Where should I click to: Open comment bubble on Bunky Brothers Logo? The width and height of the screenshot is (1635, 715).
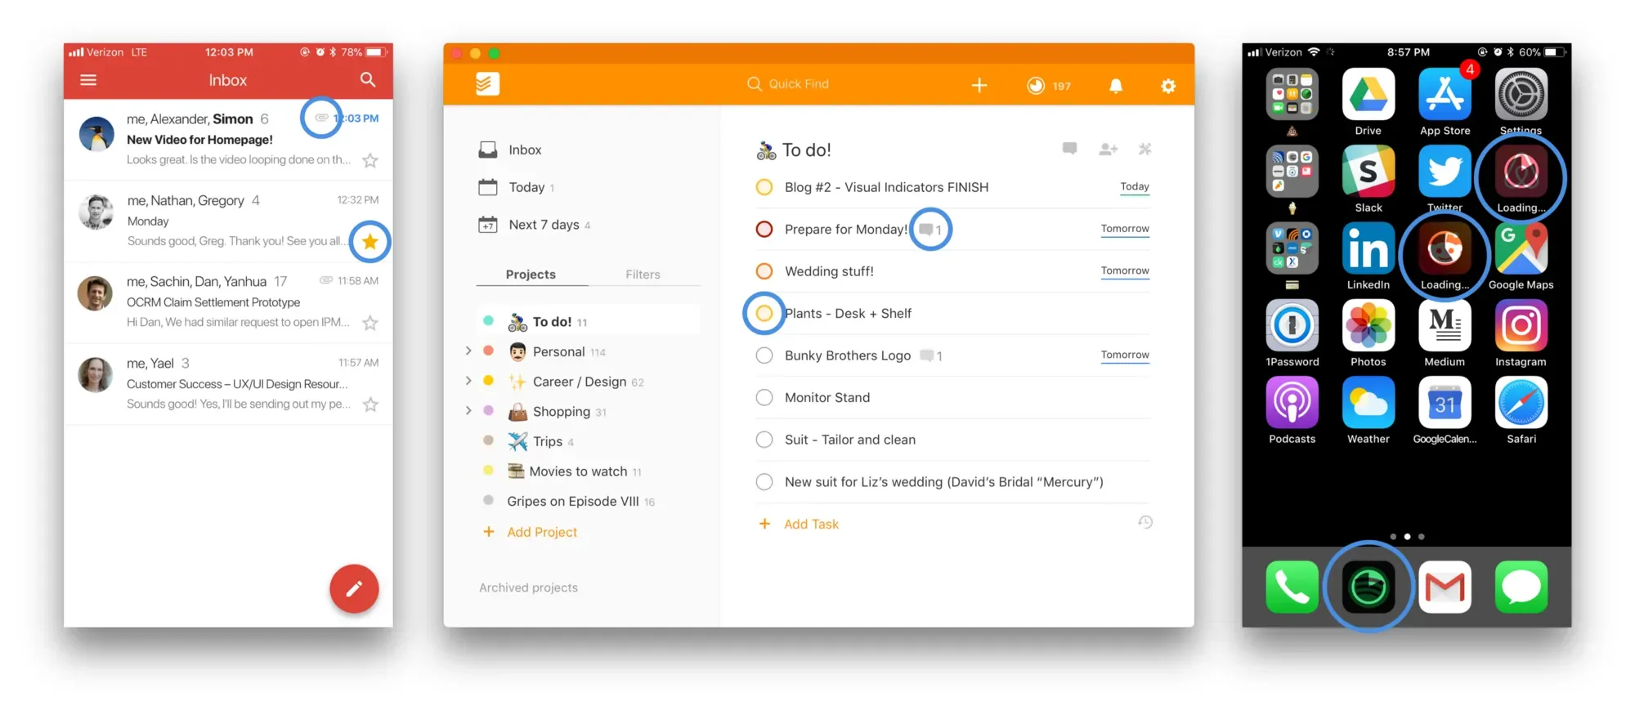931,355
